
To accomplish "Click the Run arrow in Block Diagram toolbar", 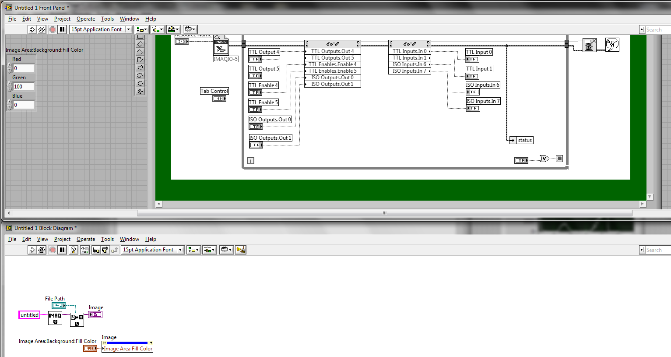I will (32, 250).
